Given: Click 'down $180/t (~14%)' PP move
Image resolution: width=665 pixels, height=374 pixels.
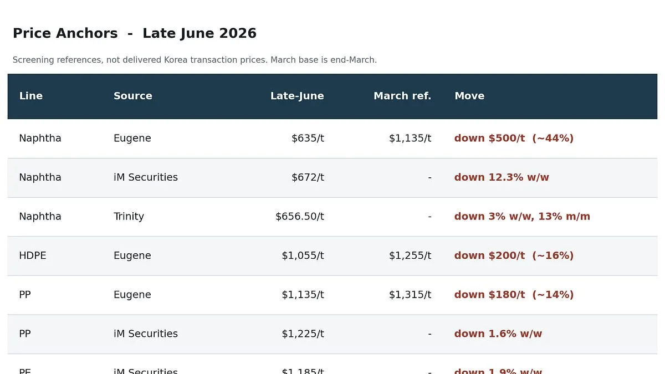Looking at the screenshot, I should tap(514, 295).
